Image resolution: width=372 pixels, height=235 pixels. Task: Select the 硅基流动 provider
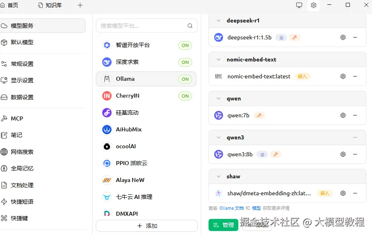click(146, 112)
